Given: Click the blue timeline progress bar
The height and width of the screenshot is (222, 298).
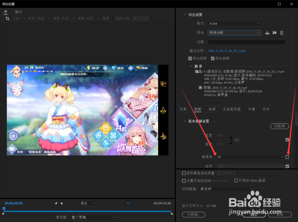Looking at the screenshot, I should [87, 211].
